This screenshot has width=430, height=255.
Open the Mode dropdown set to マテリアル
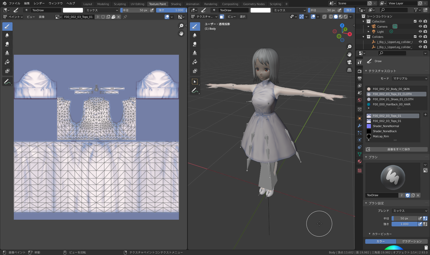click(x=409, y=79)
